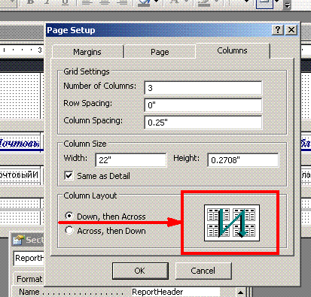
Task: Open the ReportHeader object combo box
Action: point(29,258)
